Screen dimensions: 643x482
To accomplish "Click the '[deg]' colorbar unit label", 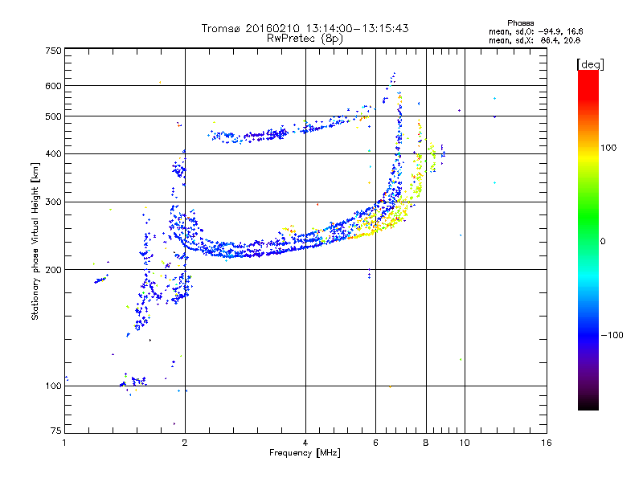I will tap(590, 64).
